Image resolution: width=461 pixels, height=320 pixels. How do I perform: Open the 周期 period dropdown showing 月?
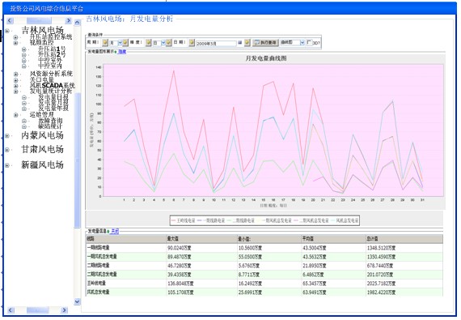click(116, 43)
